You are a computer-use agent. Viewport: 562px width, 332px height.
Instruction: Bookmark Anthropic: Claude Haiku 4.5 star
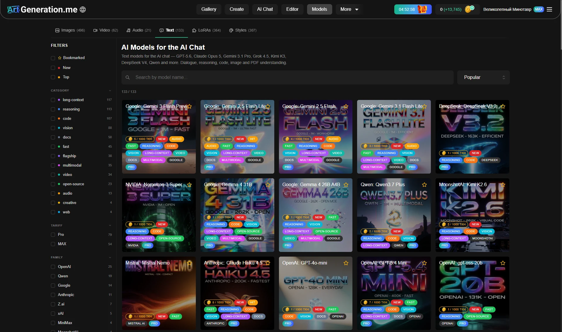click(268, 263)
